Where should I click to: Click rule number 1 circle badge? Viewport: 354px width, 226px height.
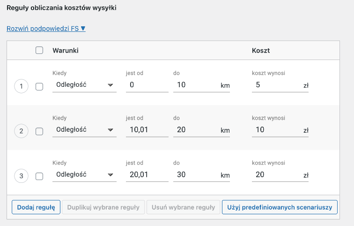coord(21,86)
